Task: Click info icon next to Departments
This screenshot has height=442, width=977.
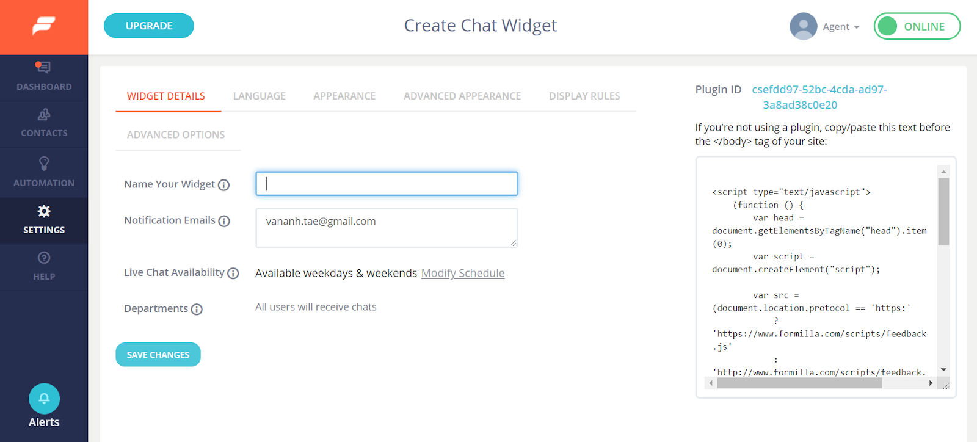Action: [197, 310]
